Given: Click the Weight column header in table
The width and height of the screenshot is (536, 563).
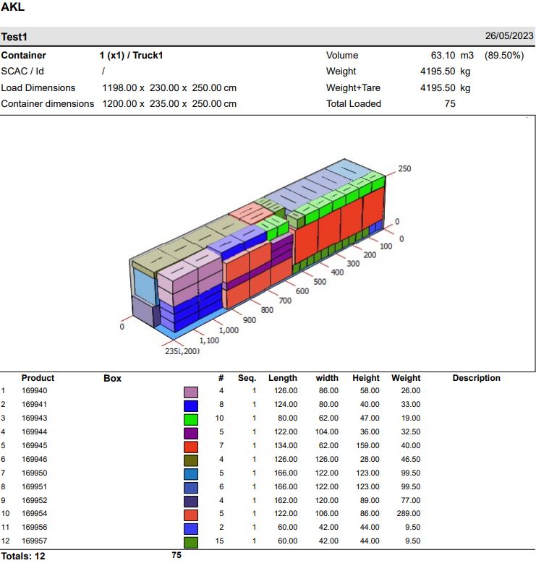Looking at the screenshot, I should pyautogui.click(x=406, y=378).
